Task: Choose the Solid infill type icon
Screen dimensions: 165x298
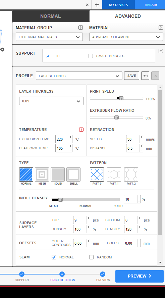Action: coord(58,175)
